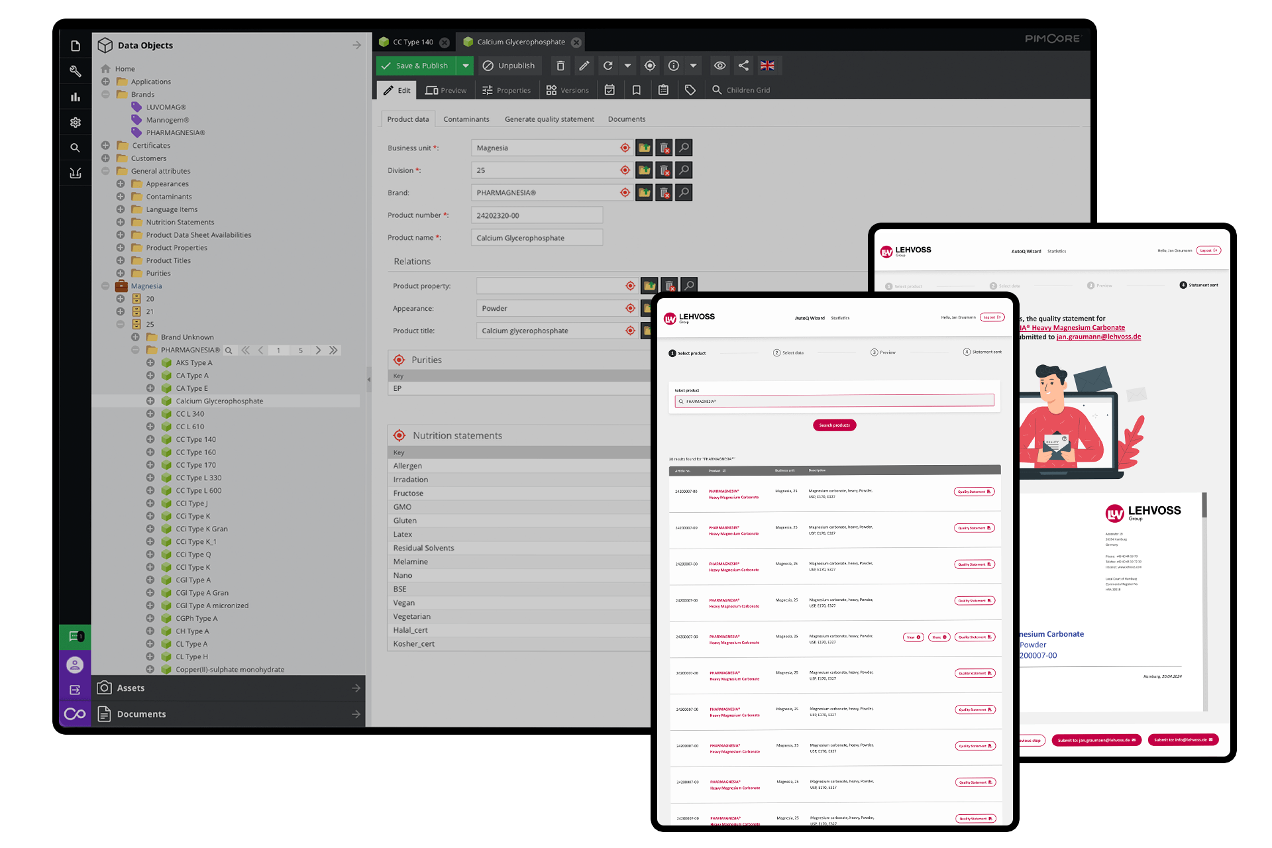Open the info dropdown arrow

693,66
